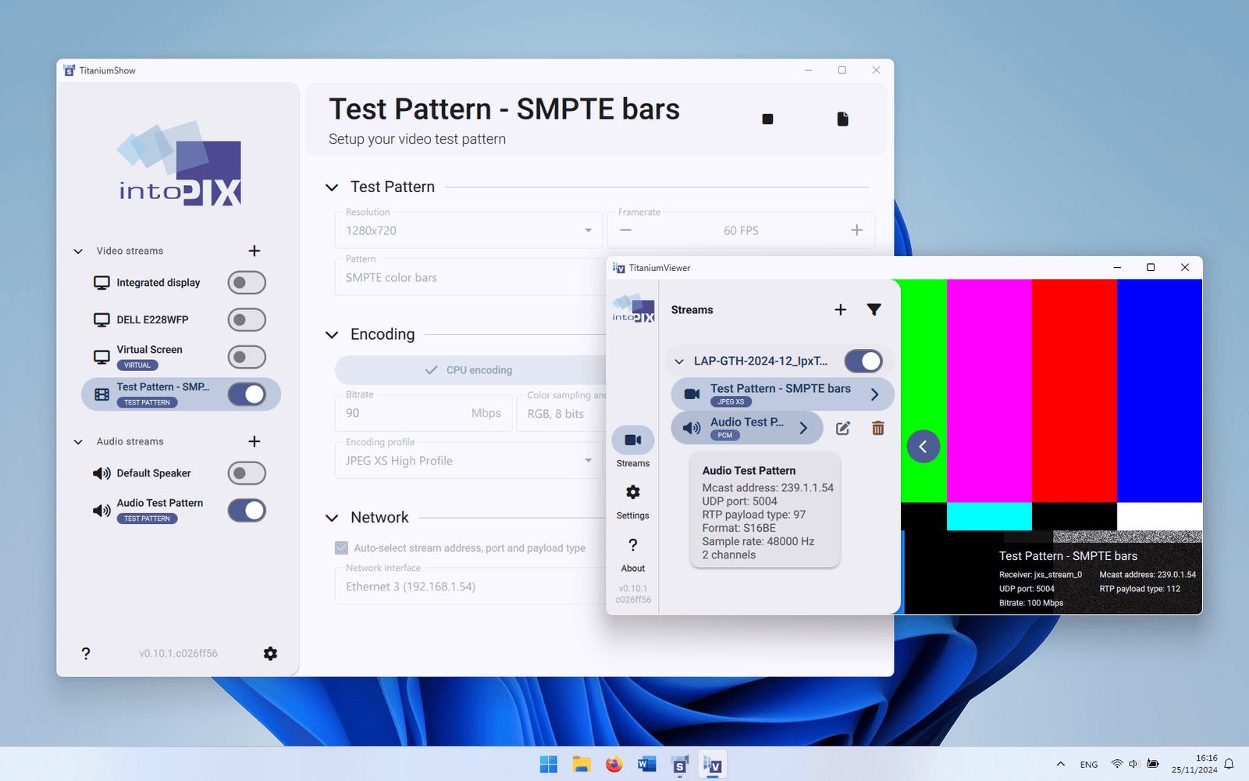Collapse Video streams list
This screenshot has width=1249, height=781.
78,251
